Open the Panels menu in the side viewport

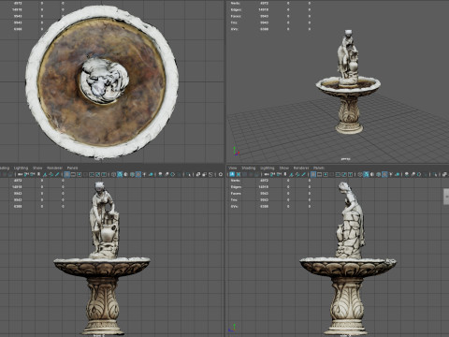319,168
